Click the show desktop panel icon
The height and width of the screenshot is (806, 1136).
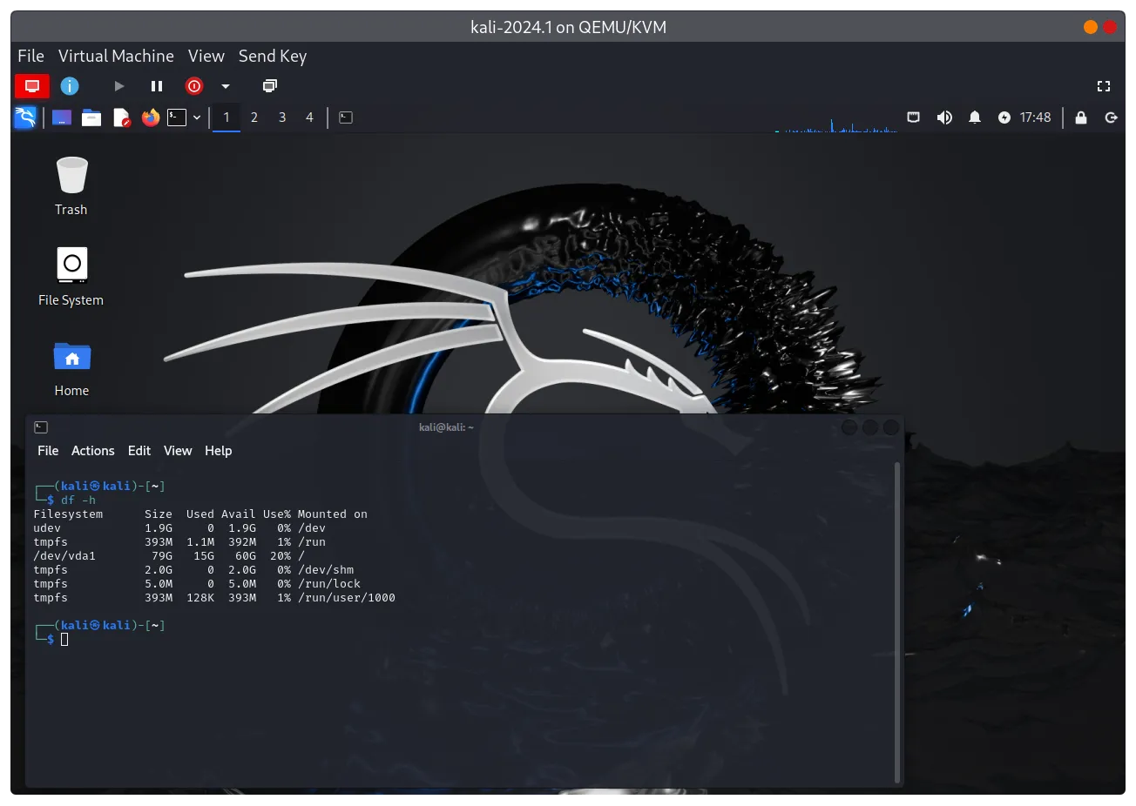[62, 118]
